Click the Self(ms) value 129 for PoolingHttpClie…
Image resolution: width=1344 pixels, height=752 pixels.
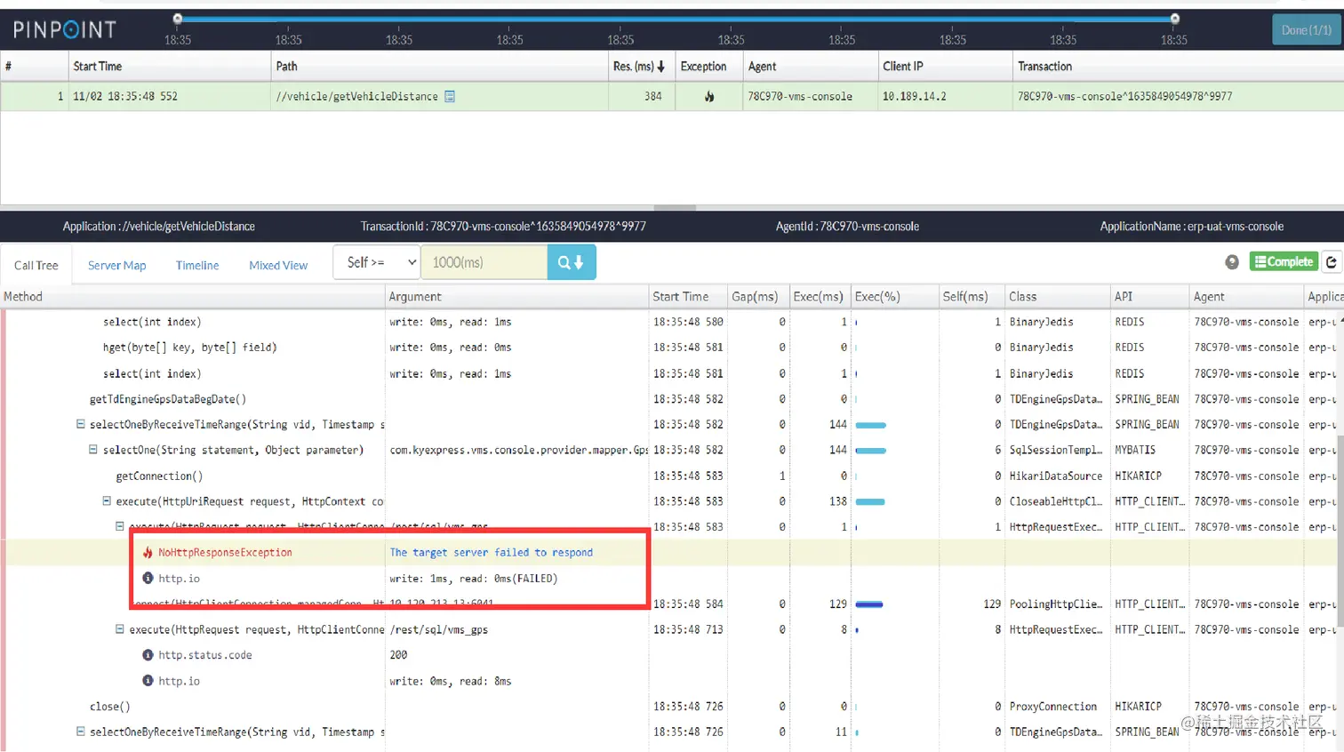(992, 604)
